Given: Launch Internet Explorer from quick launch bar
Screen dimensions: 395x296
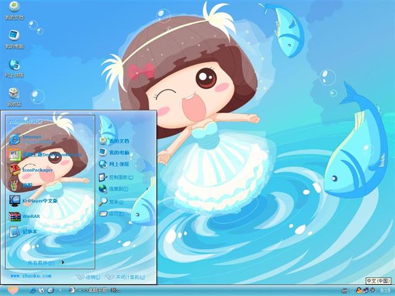Looking at the screenshot, I should [x=33, y=290].
